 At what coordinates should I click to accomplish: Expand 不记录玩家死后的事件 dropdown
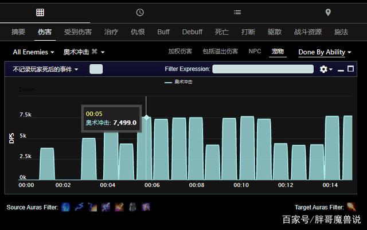(45, 69)
